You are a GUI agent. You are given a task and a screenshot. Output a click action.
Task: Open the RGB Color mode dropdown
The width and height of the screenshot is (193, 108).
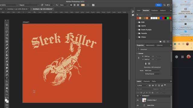coord(153,71)
